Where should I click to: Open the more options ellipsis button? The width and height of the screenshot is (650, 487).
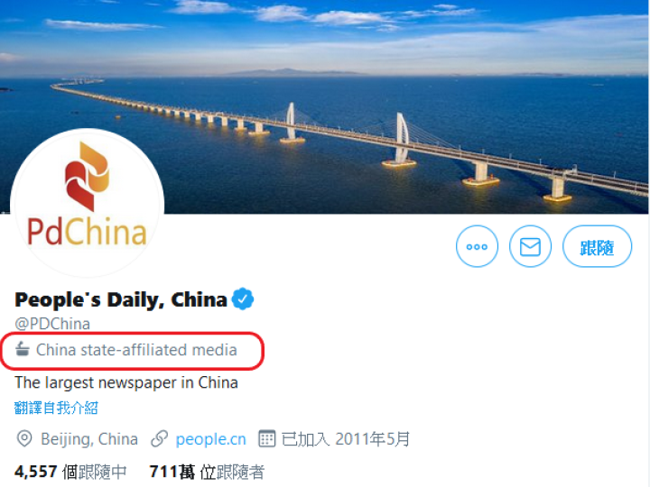[477, 246]
